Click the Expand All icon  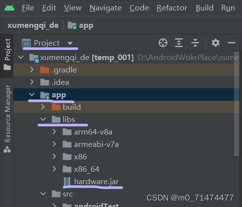pos(179,43)
